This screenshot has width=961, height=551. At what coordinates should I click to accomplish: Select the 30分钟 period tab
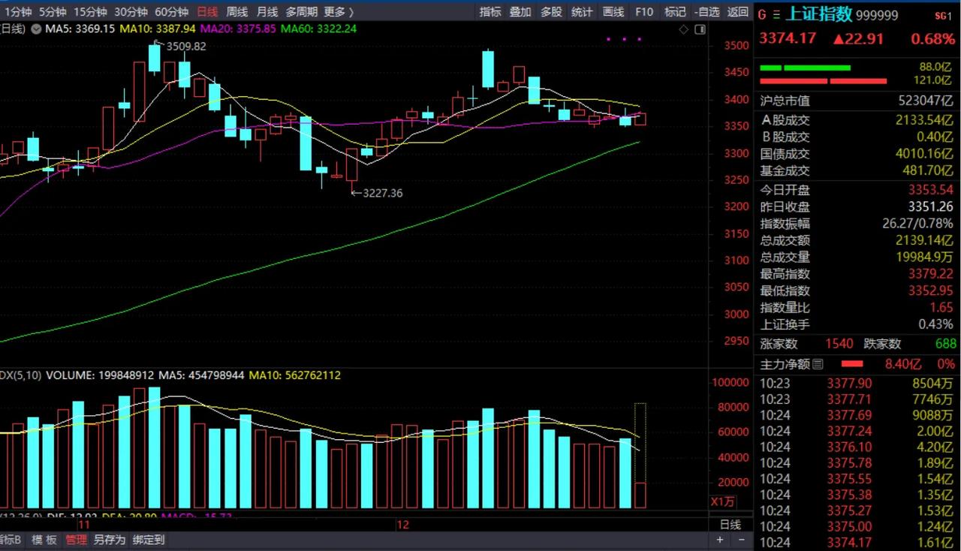pyautogui.click(x=131, y=12)
